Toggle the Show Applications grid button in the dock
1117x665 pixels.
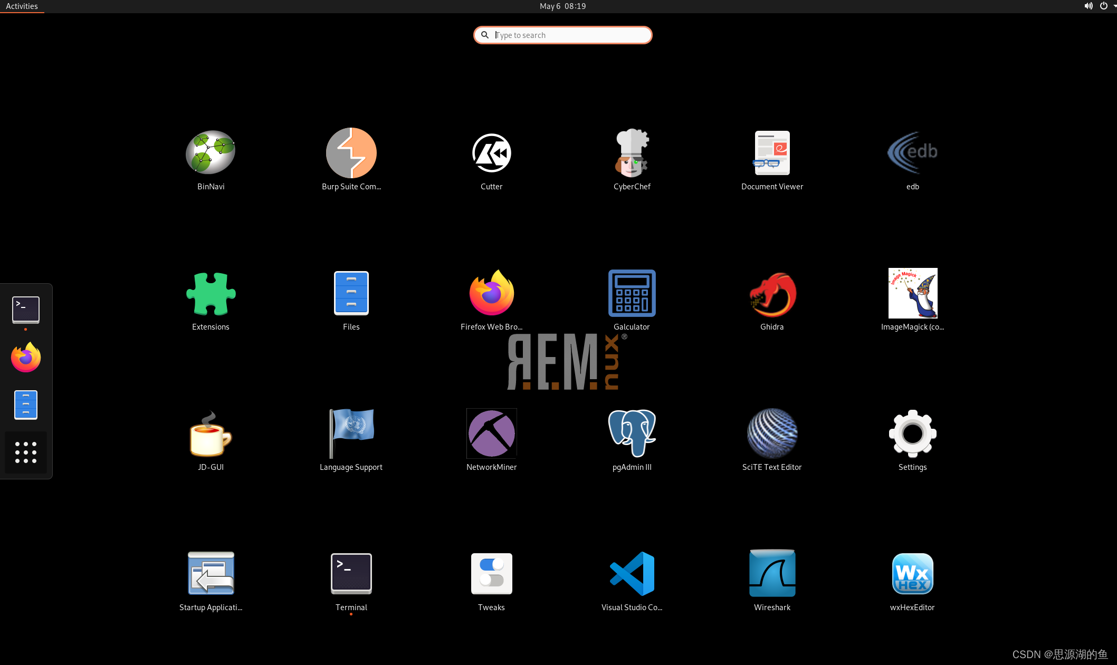[x=26, y=452]
